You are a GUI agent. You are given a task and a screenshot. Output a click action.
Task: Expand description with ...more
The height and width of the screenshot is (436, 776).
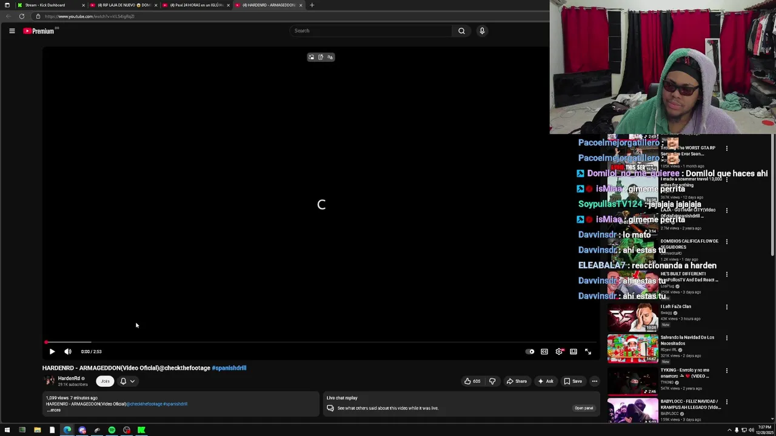point(54,410)
